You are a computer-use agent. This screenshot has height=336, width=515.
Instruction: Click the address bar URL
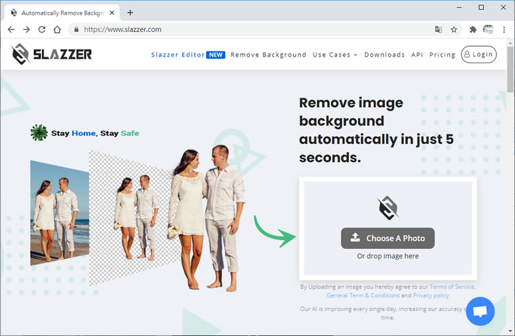pos(122,29)
